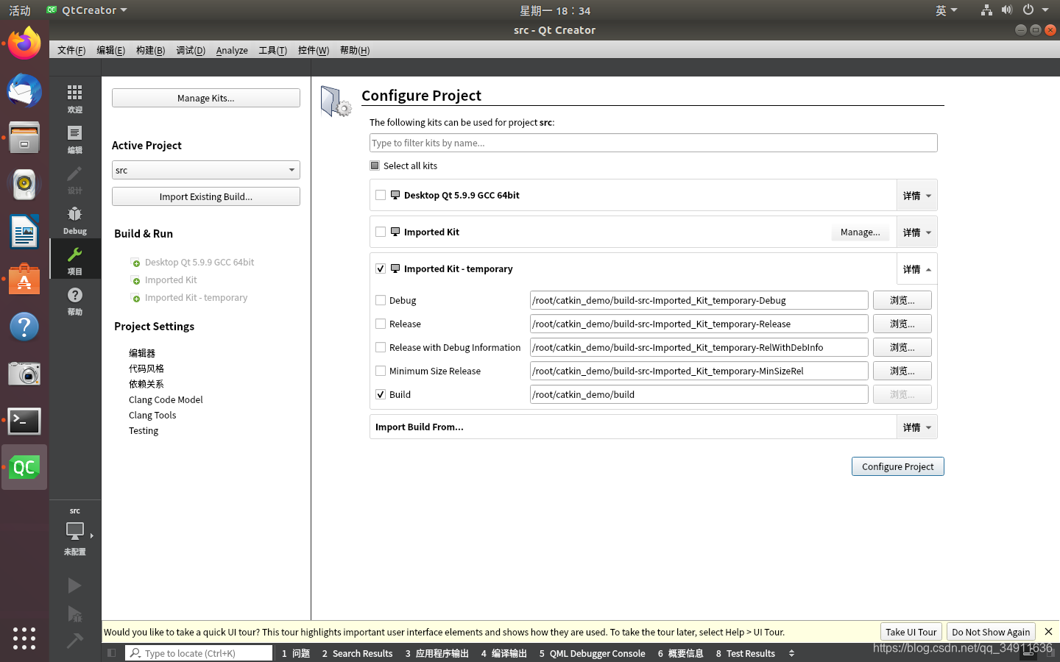Viewport: 1060px width, 662px height.
Task: Open the Debug (调试) menu
Action: (191, 50)
